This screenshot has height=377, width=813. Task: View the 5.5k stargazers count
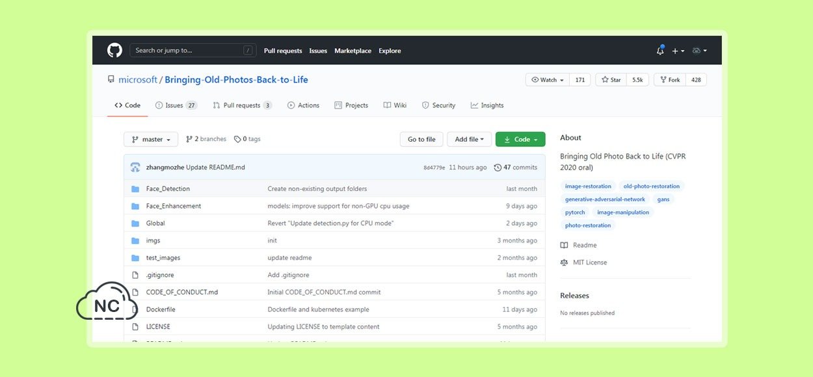pyautogui.click(x=638, y=80)
